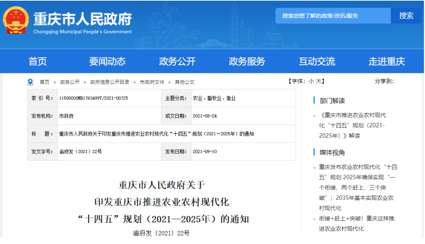Open the 要闻动态 navigation menu
Viewport: 425px width, 244px height.
coord(107,62)
